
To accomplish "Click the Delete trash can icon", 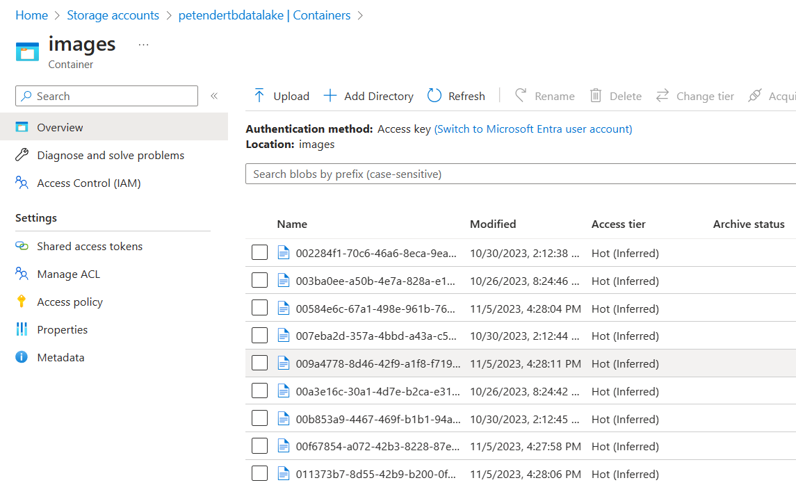I will [596, 95].
